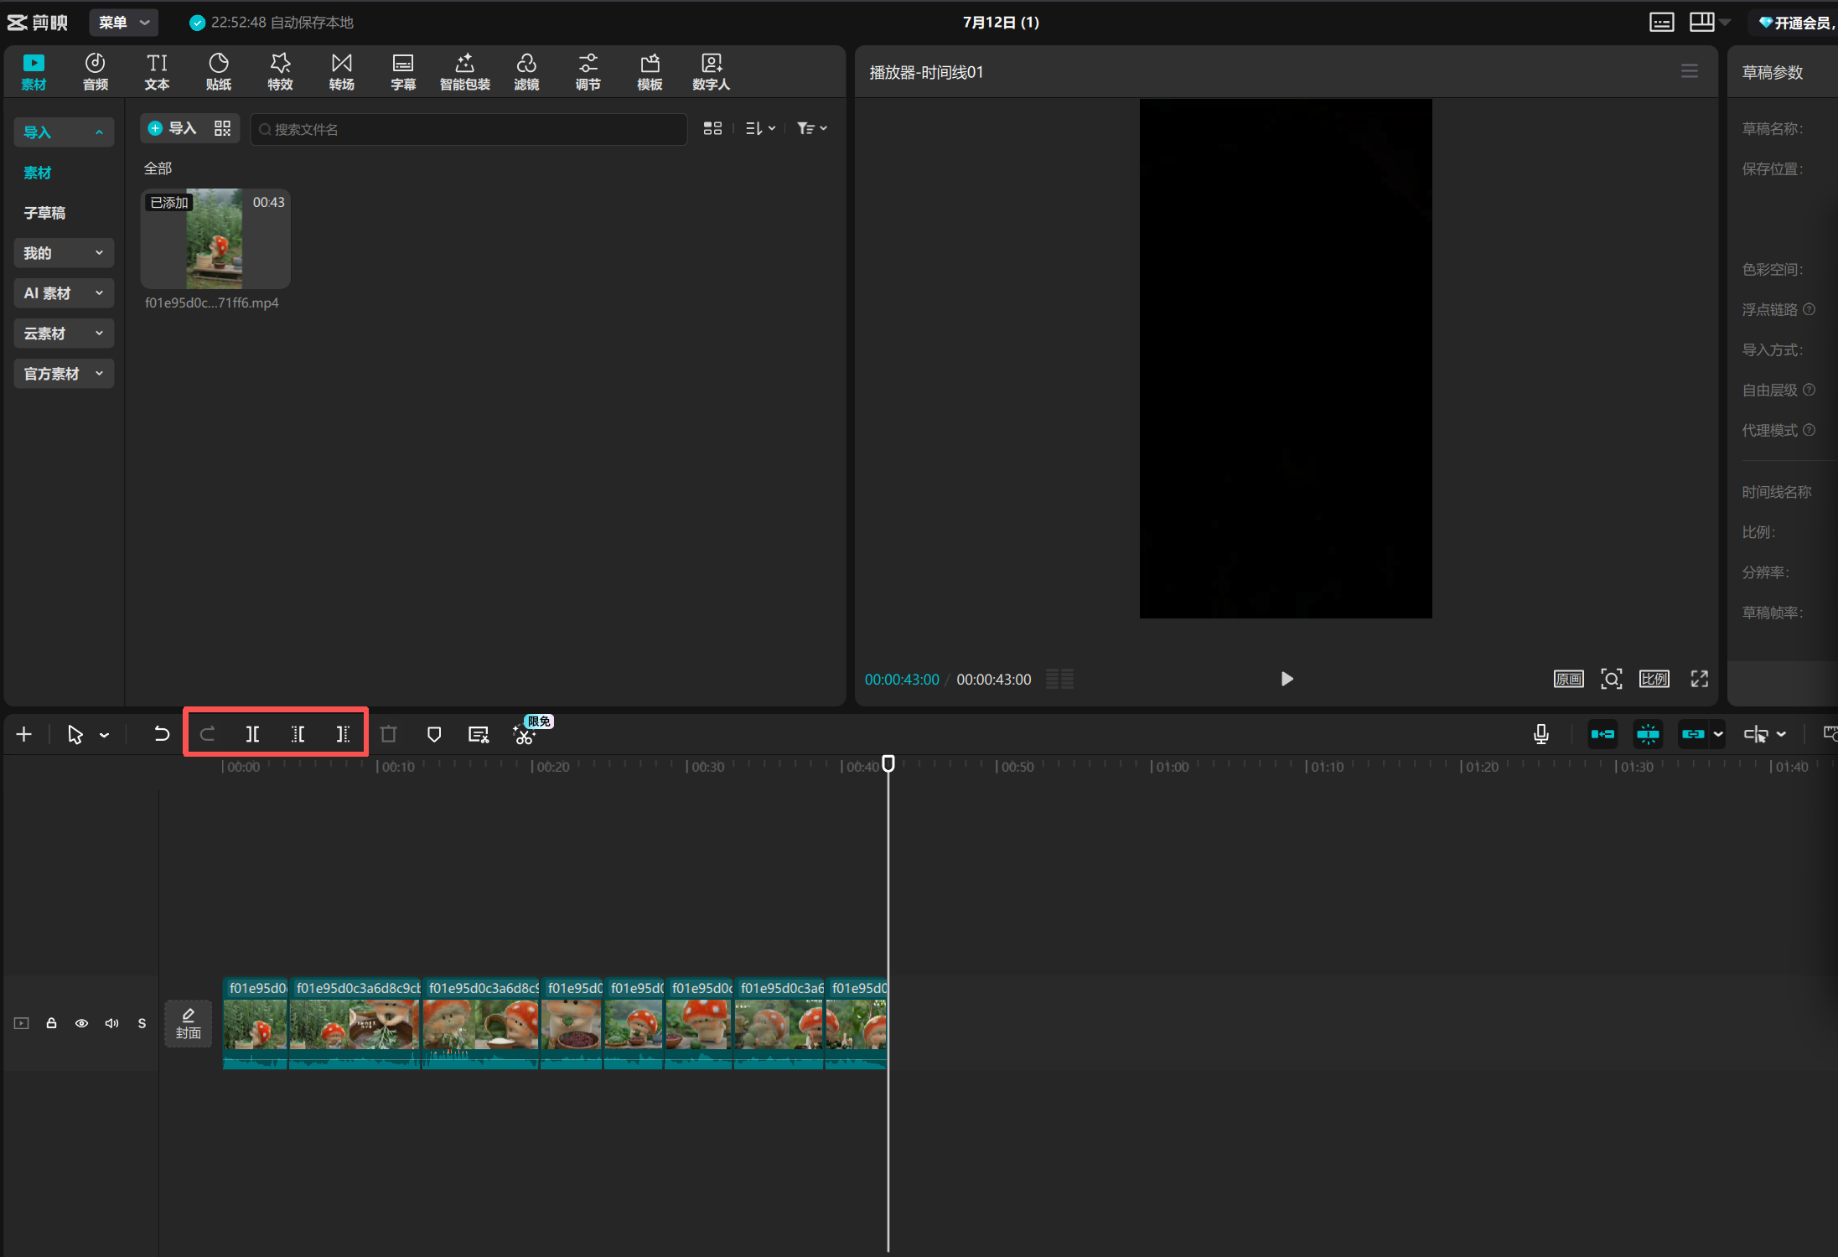Undo the last action
The height and width of the screenshot is (1257, 1838).
click(x=161, y=735)
